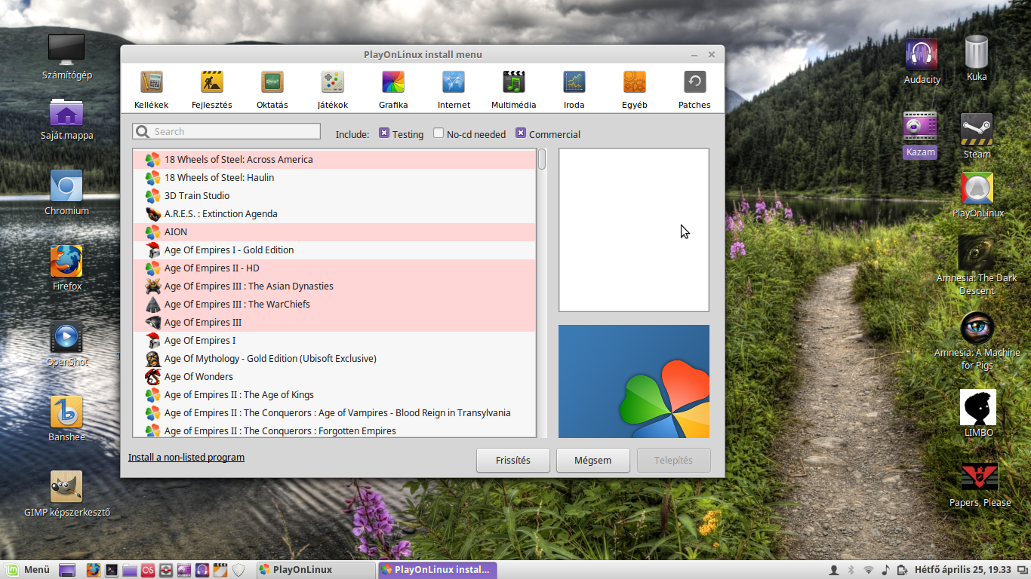Viewport: 1031px width, 579px height.
Task: Open the Egyéb category
Action: click(x=635, y=90)
